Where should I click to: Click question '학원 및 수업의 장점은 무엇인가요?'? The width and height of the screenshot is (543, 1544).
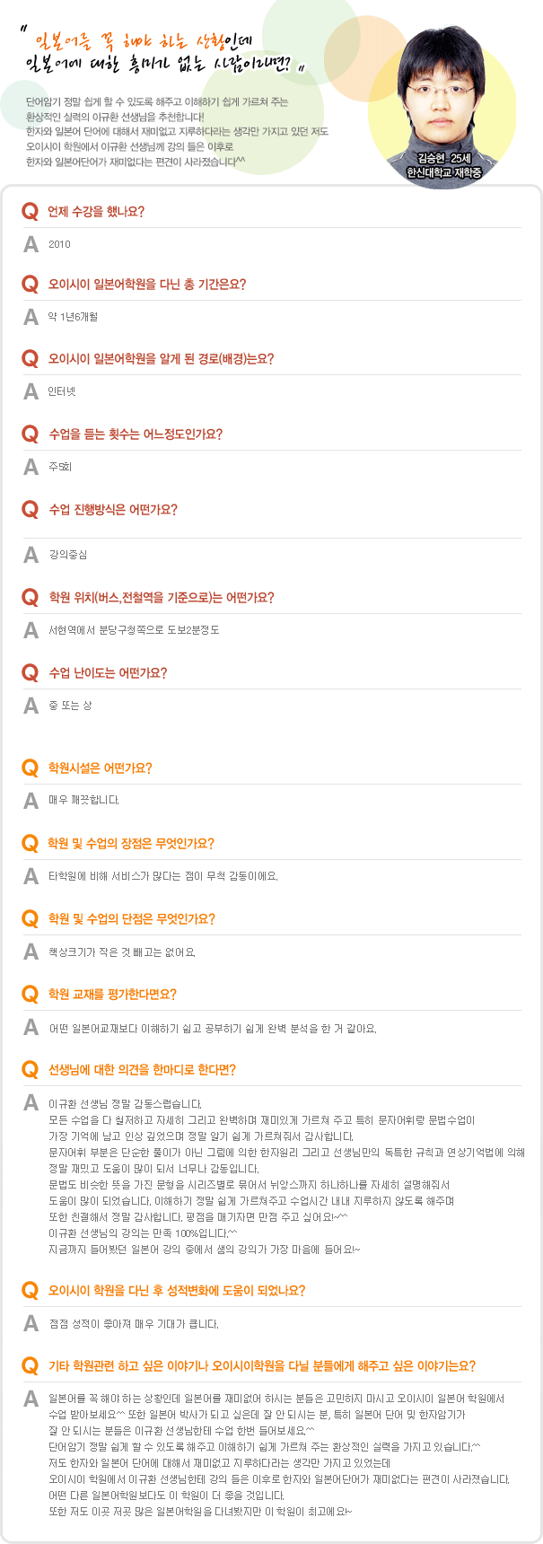[131, 844]
